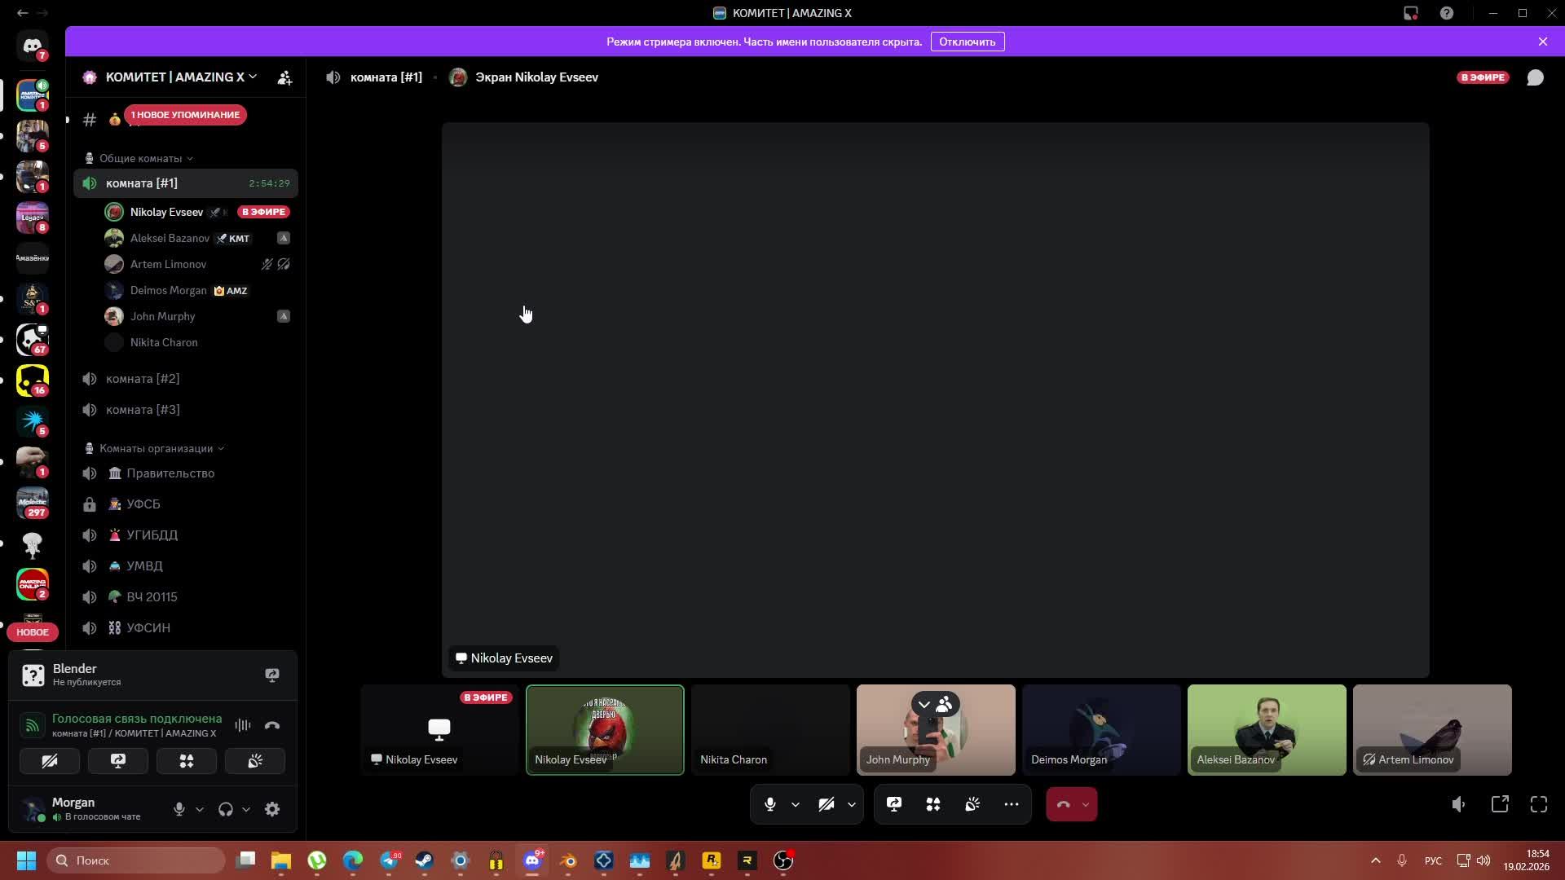Open the УГИБДД voice channel
The image size is (1565, 880).
click(152, 535)
